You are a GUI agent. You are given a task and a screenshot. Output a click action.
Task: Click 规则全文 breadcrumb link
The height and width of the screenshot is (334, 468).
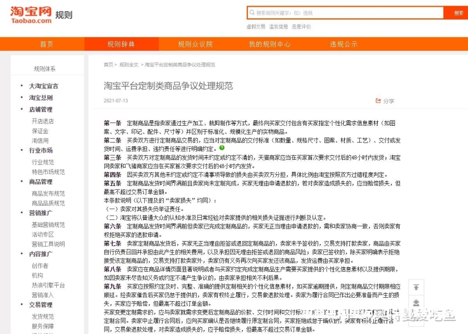[129, 65]
